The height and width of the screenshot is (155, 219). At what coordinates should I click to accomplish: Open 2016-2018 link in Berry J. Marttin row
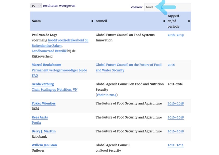coord(176,131)
